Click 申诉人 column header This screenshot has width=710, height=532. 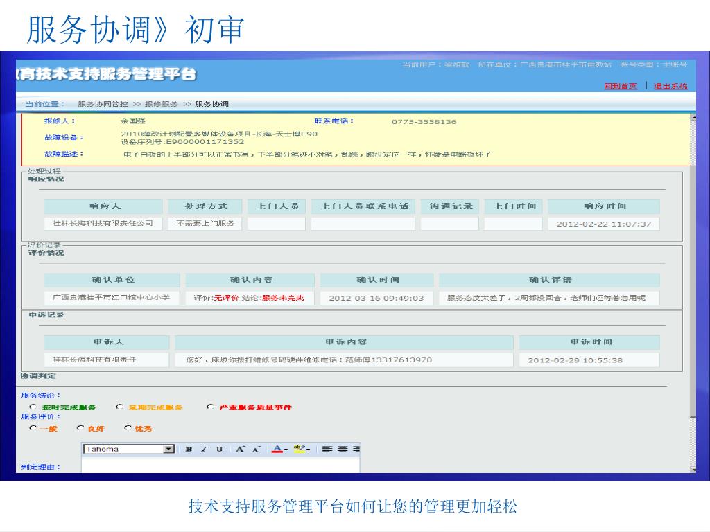click(107, 342)
